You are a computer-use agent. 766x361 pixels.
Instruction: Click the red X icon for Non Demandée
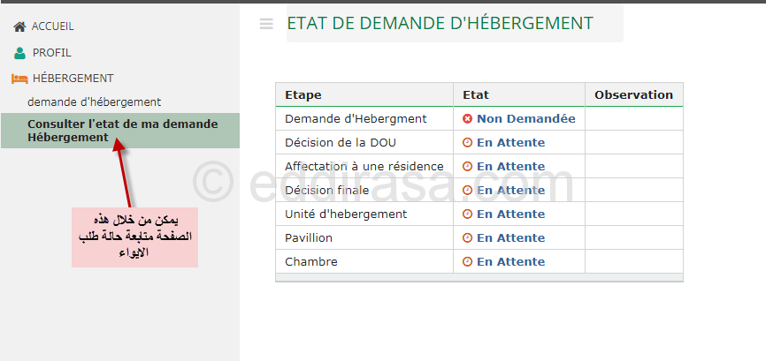[x=467, y=118]
